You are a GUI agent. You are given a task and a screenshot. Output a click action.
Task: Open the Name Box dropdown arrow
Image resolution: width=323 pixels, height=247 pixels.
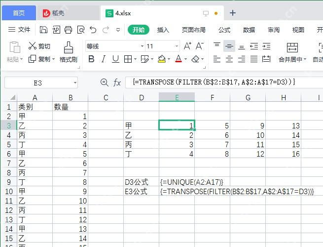(x=75, y=83)
